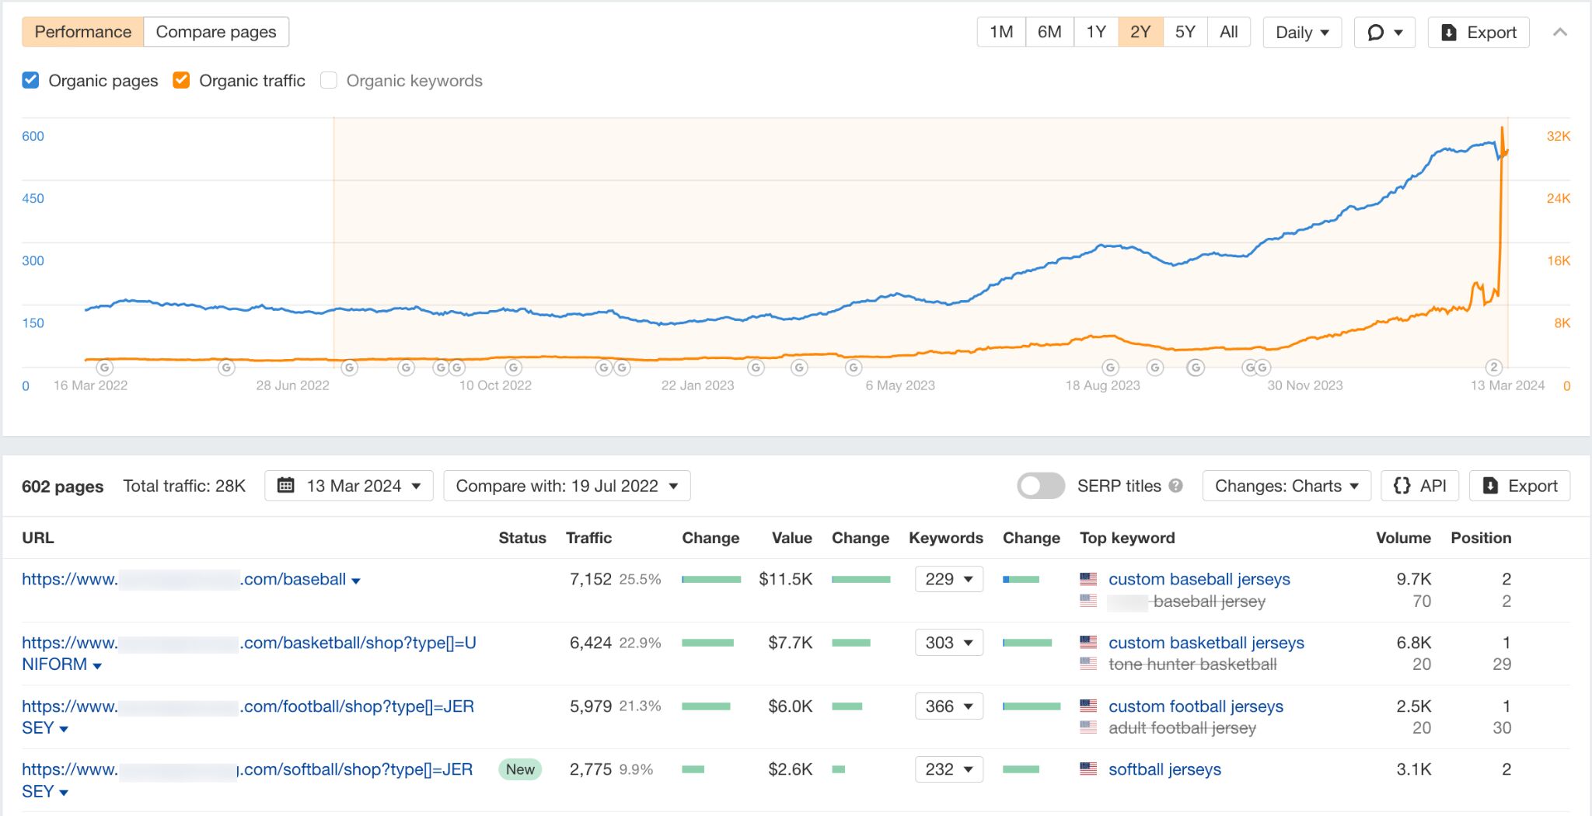Switch to the Compare pages tab
Image resolution: width=1592 pixels, height=816 pixels.
click(x=215, y=32)
